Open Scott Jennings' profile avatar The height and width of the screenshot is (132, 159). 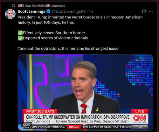click(10, 14)
